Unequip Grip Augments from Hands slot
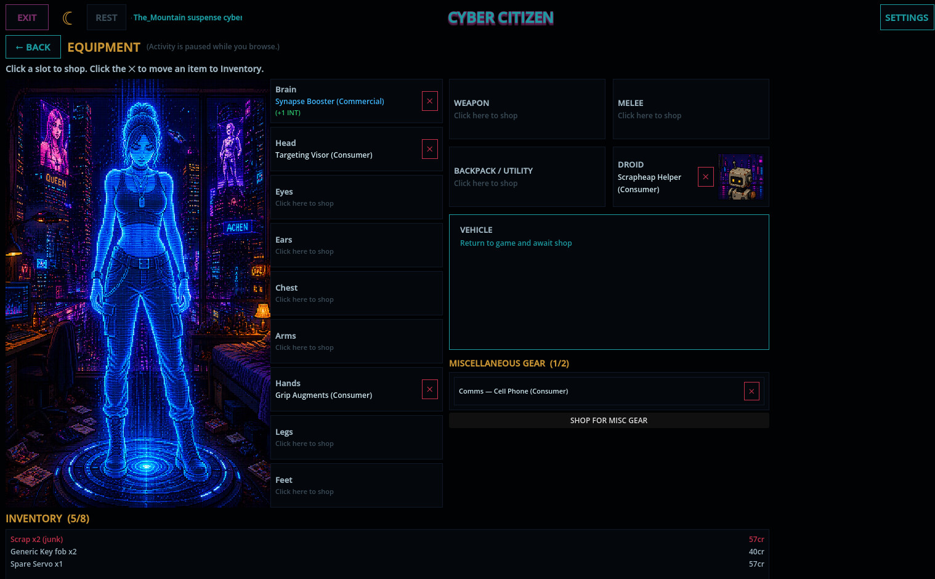 coord(430,389)
